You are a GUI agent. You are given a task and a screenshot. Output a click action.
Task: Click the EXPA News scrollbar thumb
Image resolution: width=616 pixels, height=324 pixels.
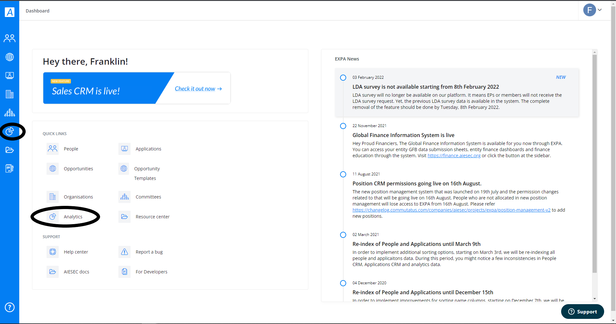tap(595, 163)
